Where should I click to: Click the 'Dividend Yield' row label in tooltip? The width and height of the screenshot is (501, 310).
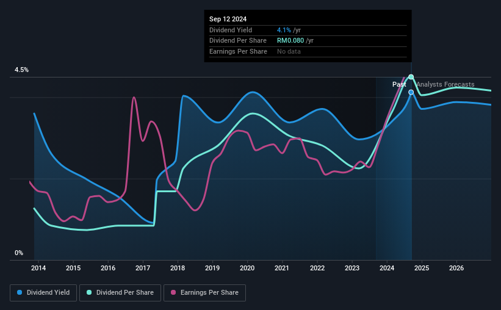coord(231,30)
